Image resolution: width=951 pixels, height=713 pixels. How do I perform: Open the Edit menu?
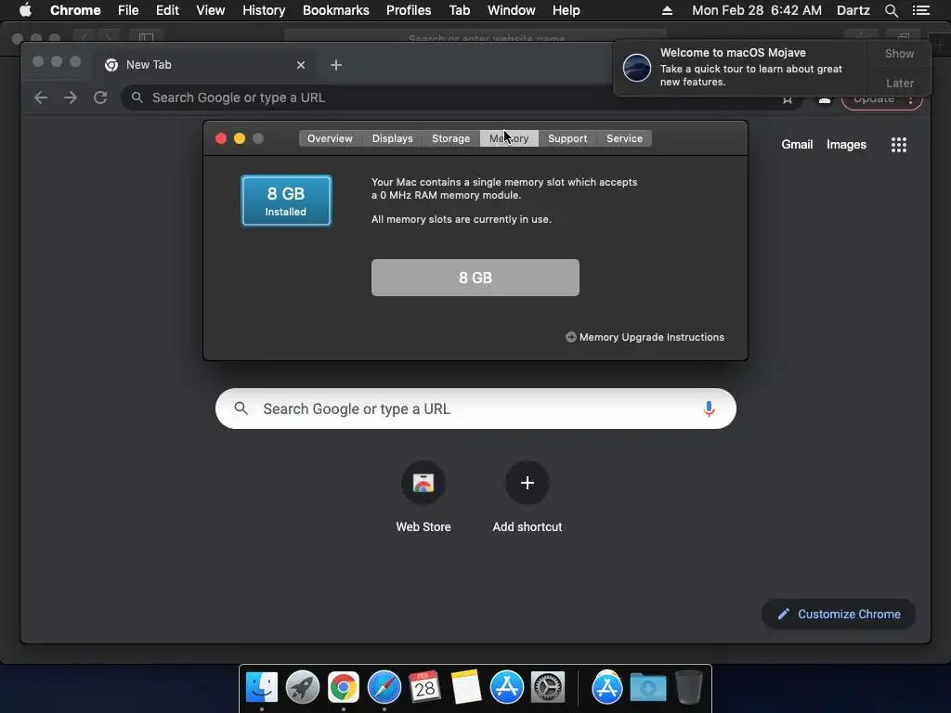167,10
